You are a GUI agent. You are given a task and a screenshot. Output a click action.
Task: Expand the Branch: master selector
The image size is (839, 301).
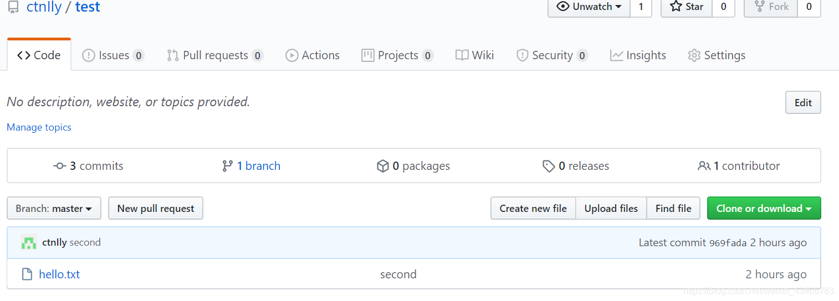[54, 209]
